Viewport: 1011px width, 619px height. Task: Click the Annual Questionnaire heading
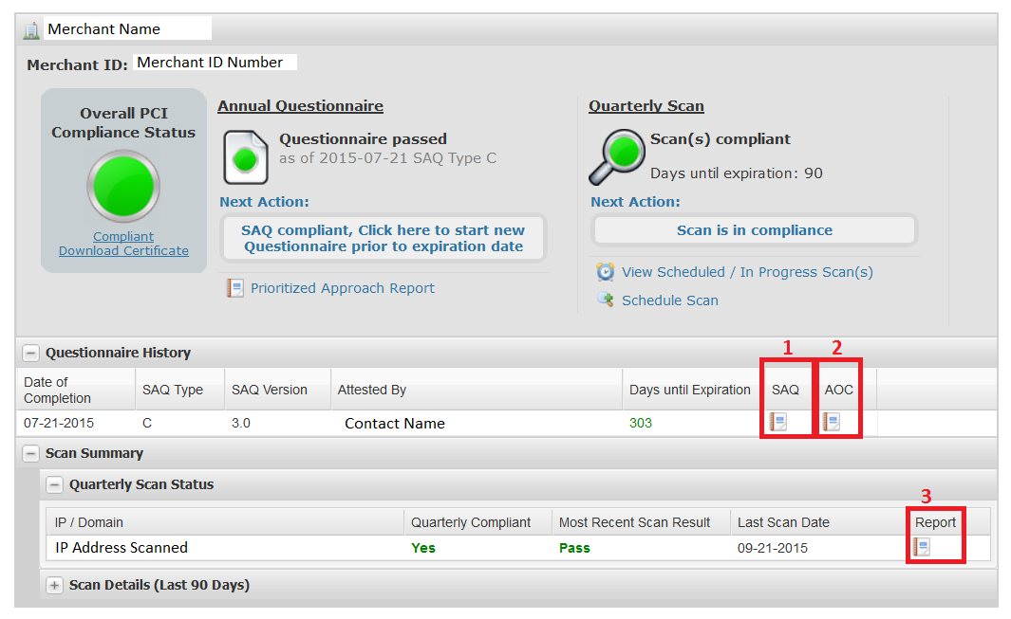tap(301, 105)
